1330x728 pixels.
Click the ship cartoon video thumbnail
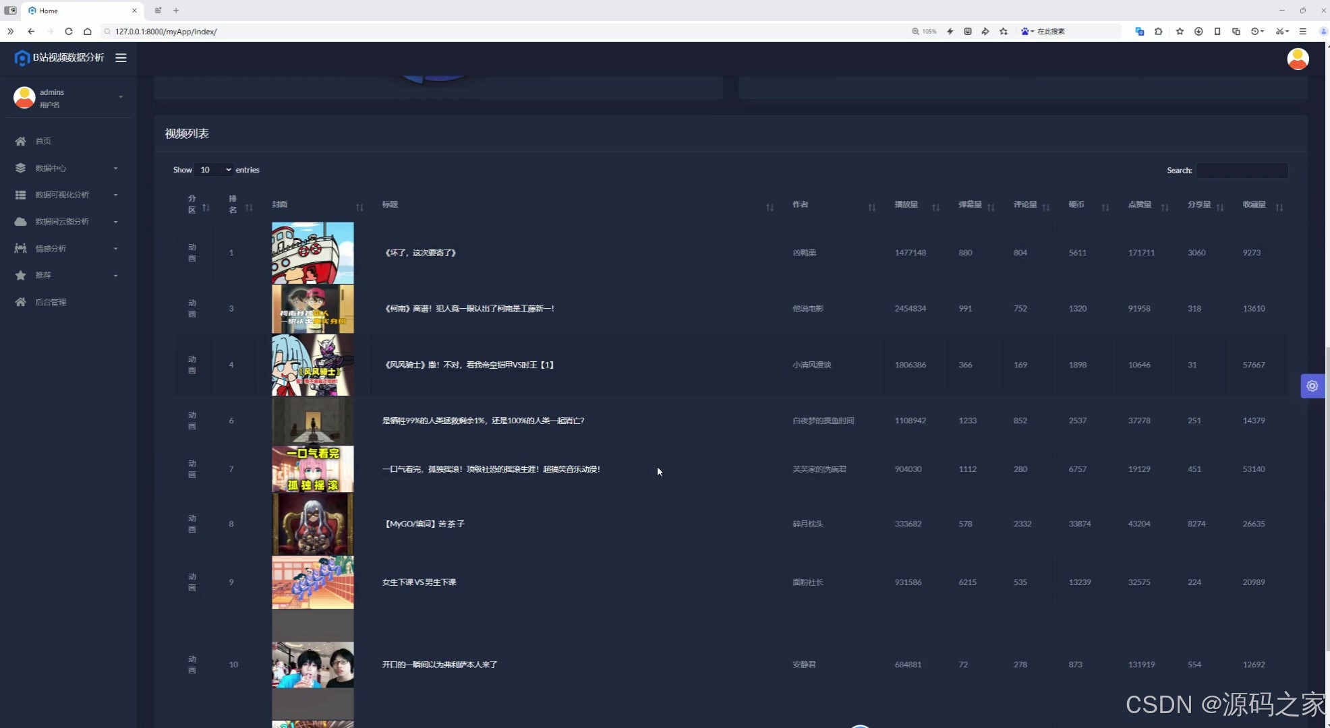312,253
